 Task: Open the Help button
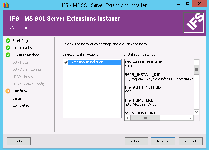click(x=19, y=141)
